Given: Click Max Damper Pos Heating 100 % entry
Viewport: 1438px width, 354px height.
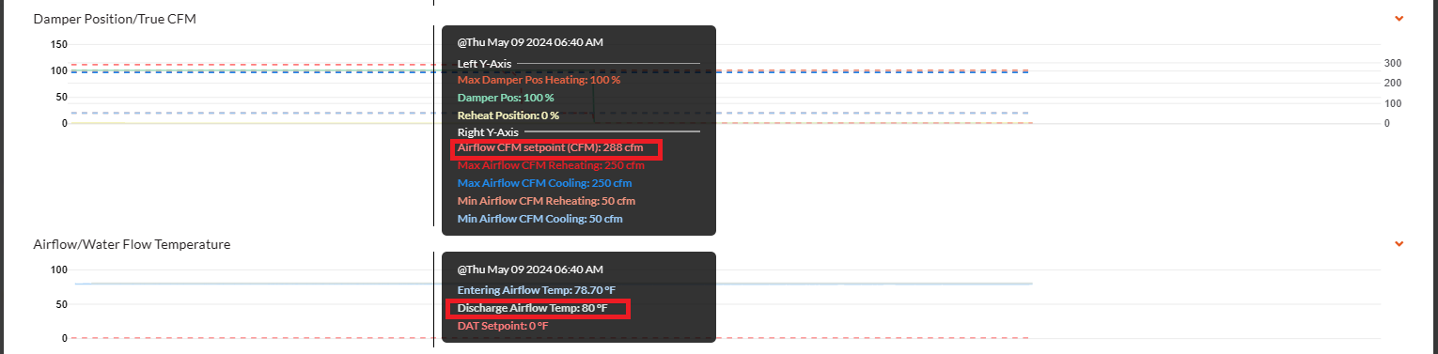Looking at the screenshot, I should (539, 80).
